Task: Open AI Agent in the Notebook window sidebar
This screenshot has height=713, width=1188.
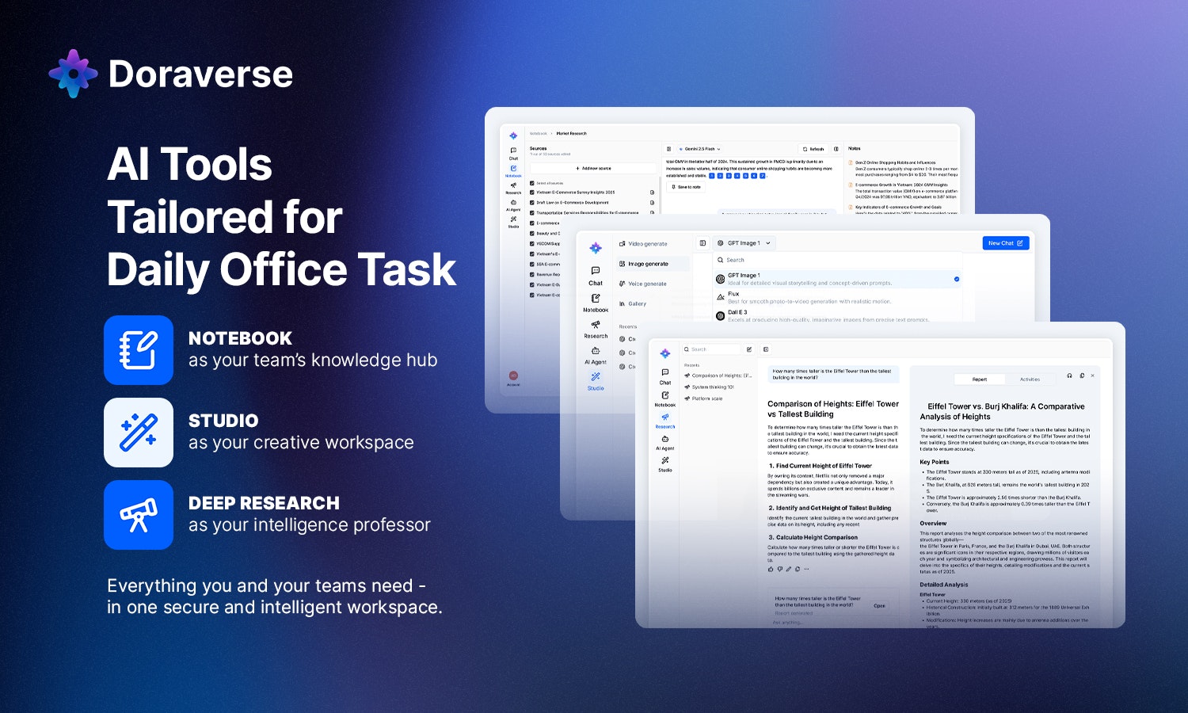Action: (513, 205)
